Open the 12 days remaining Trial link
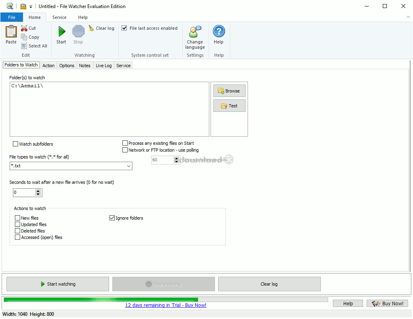The width and height of the screenshot is (413, 319). coord(166,305)
